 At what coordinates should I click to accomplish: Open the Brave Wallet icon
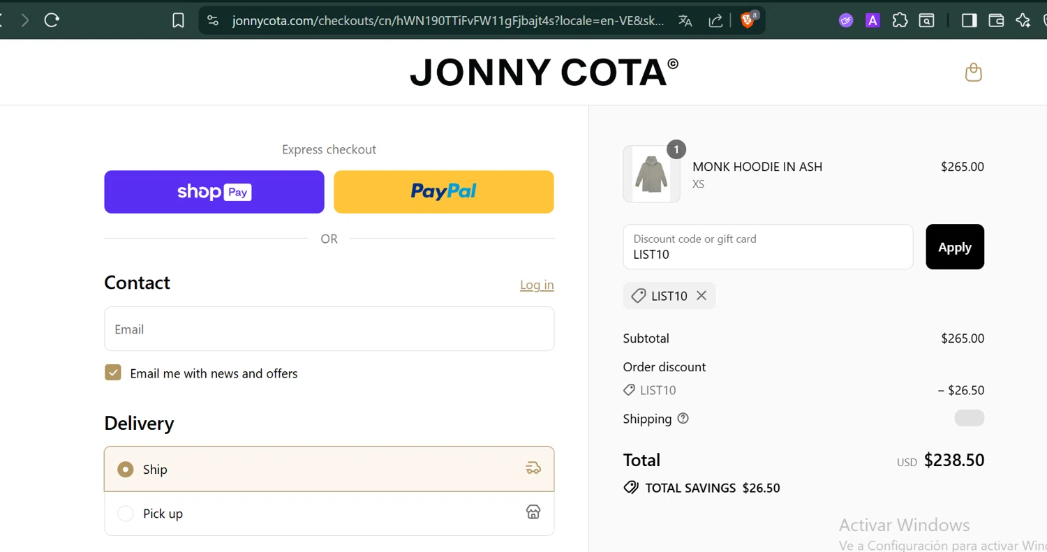(x=996, y=21)
